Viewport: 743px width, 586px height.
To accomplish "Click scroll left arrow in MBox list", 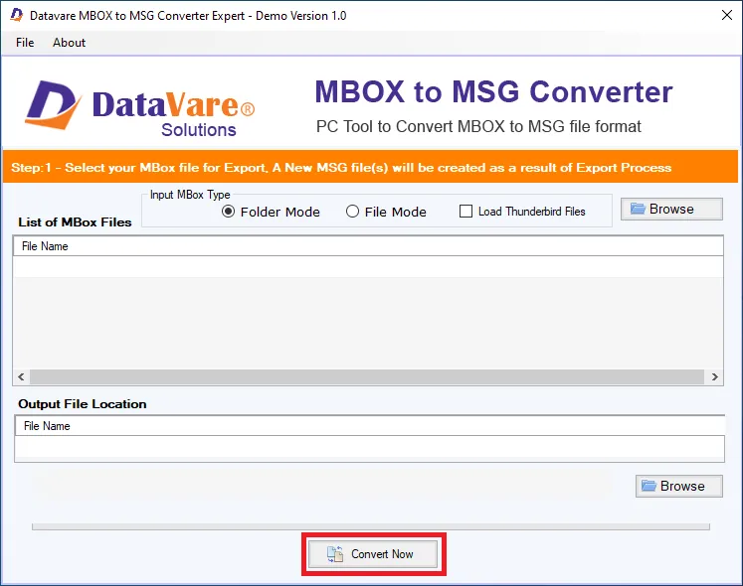I will (21, 377).
